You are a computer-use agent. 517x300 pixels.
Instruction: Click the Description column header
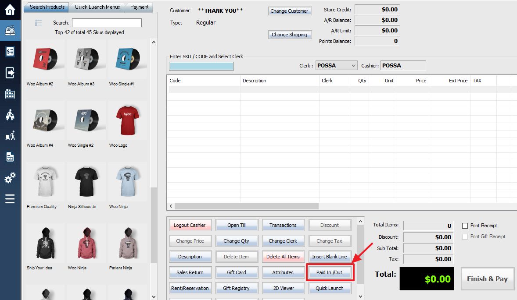(280, 81)
